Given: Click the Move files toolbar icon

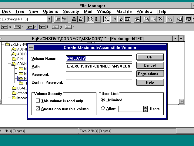Looking at the screenshot, I should click(153, 19).
